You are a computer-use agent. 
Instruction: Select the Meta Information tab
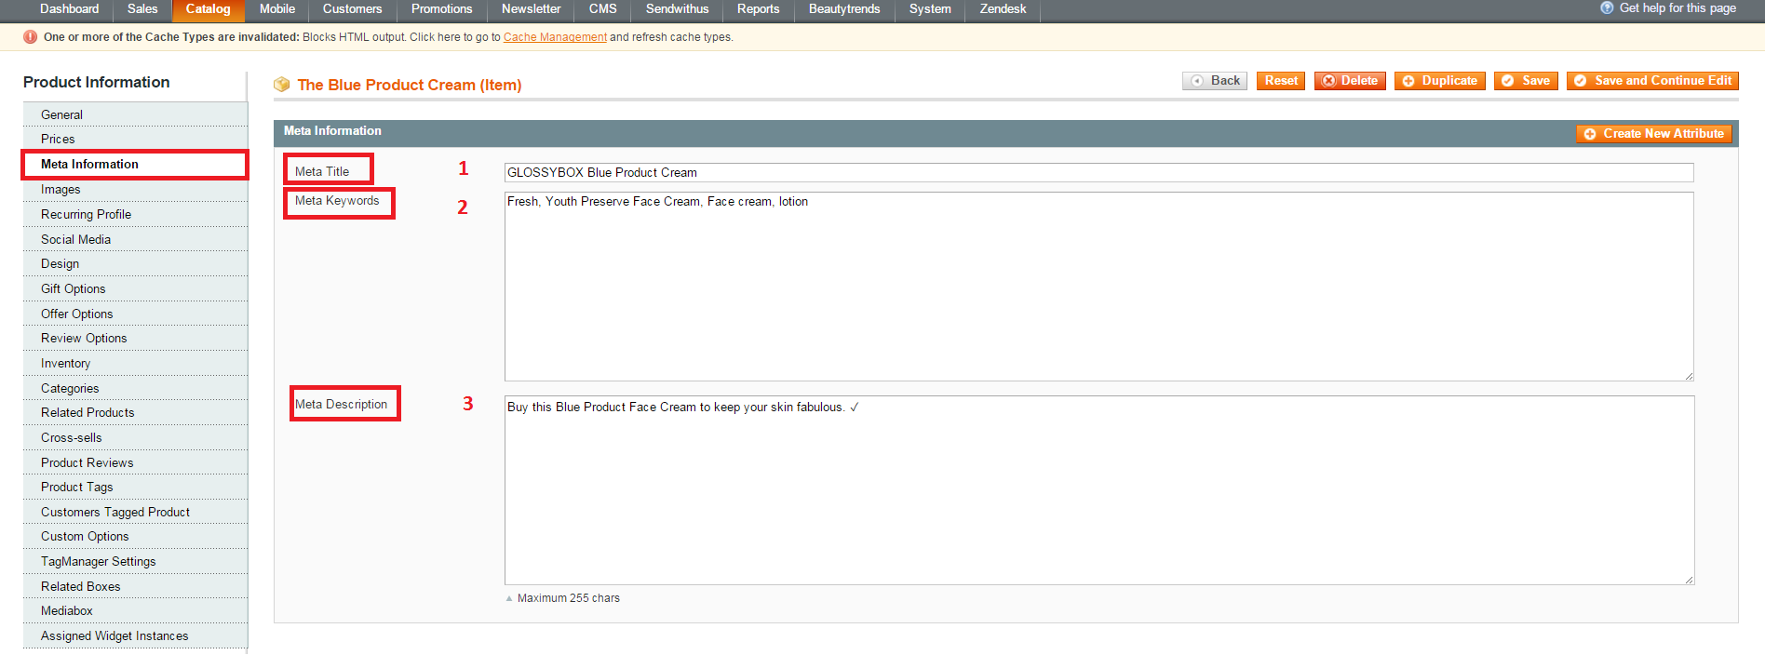point(135,164)
